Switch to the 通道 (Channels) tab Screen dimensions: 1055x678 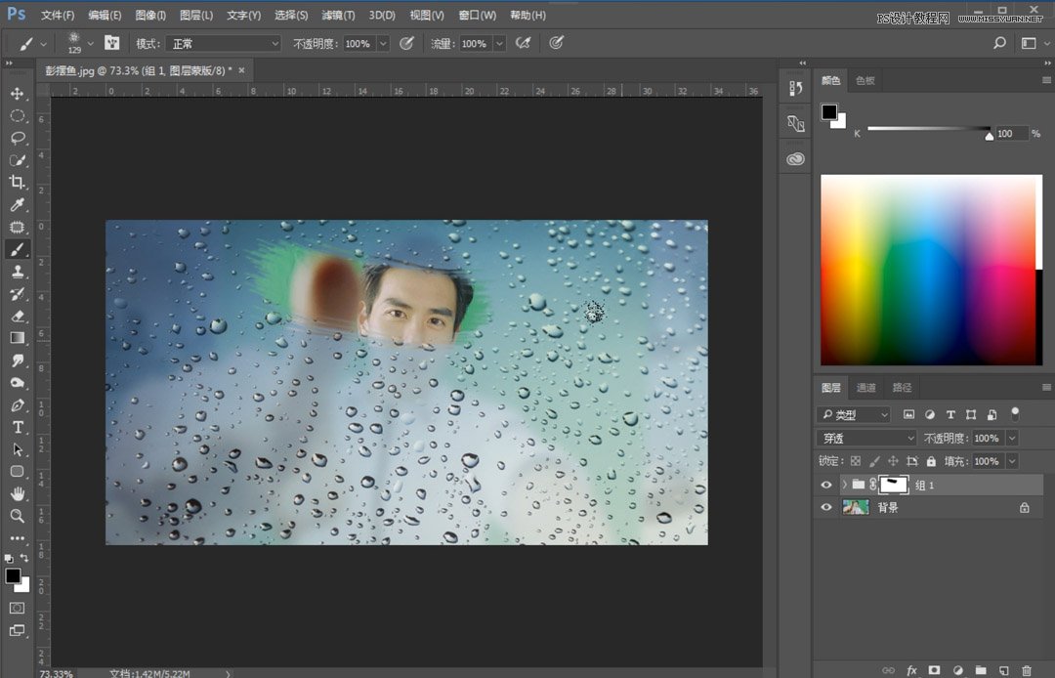pyautogui.click(x=865, y=387)
